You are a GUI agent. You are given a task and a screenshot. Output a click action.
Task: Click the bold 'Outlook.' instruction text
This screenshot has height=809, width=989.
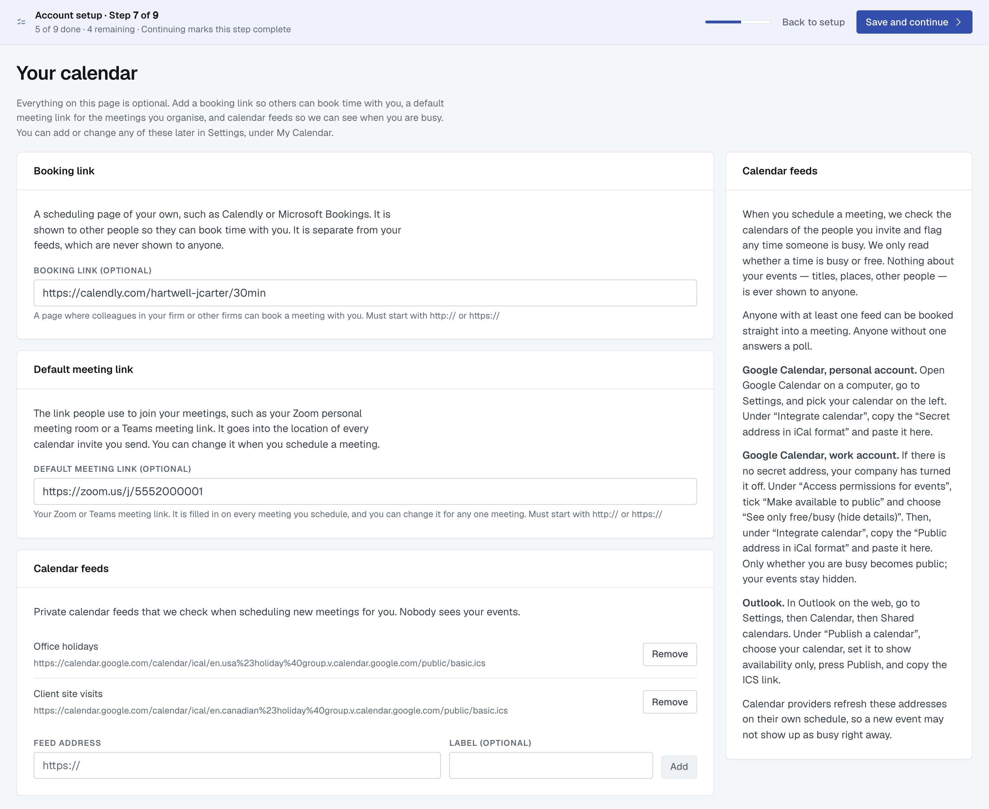(x=763, y=603)
